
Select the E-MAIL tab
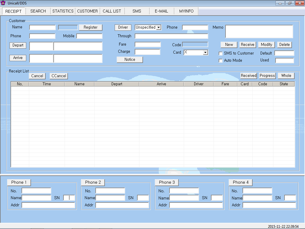[161, 11]
